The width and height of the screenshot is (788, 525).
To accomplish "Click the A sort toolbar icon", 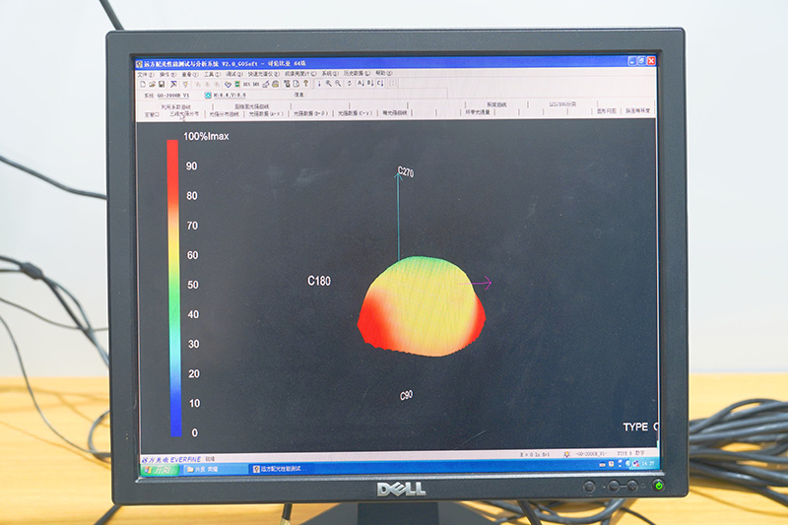I will point(360,84).
